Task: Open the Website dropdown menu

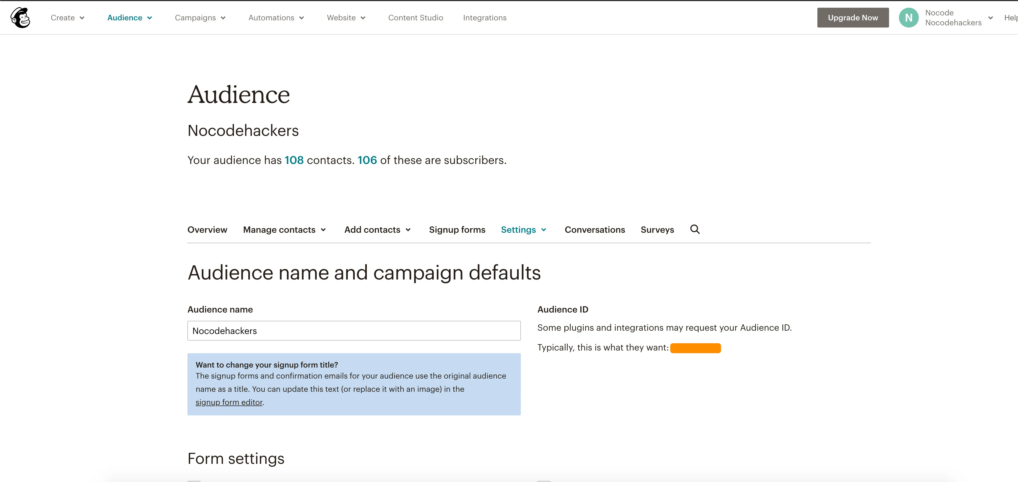Action: pos(346,18)
